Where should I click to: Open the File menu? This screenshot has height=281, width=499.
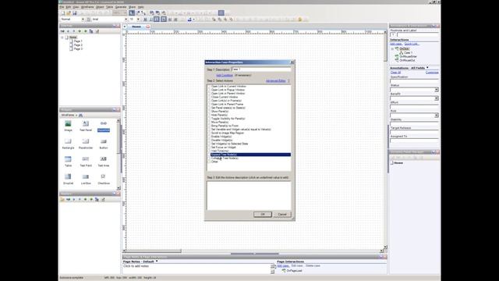pos(62,7)
